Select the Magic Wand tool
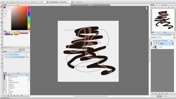 click(x=2, y=41)
